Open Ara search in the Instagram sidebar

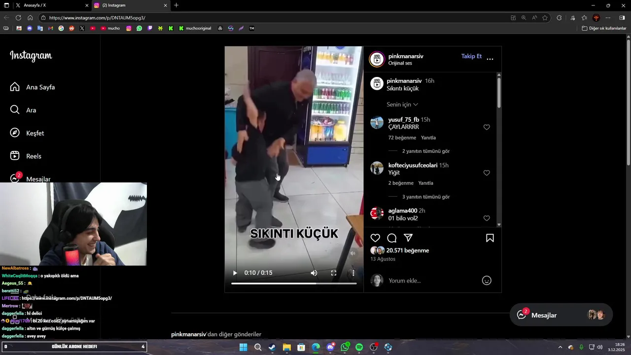coord(23,110)
